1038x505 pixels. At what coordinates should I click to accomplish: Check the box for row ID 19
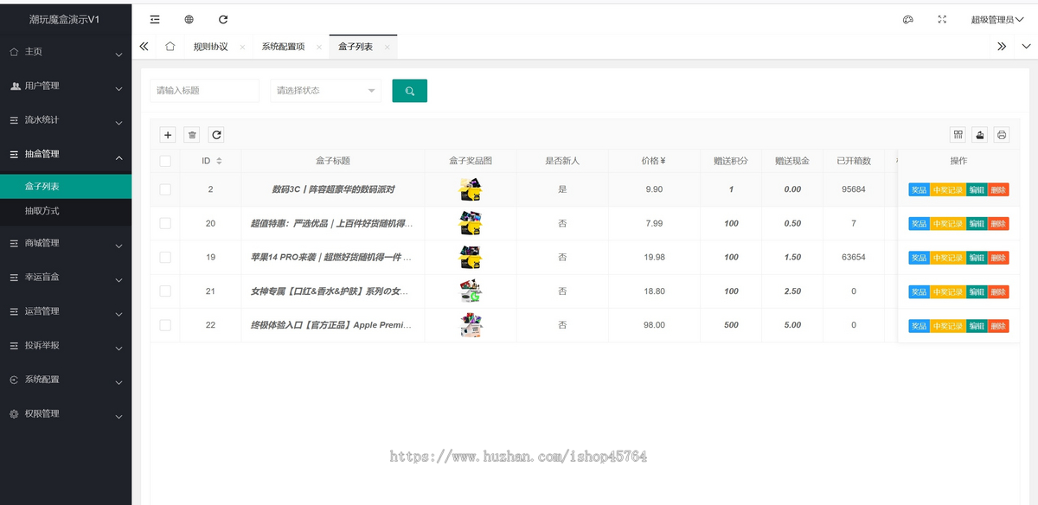click(x=165, y=257)
